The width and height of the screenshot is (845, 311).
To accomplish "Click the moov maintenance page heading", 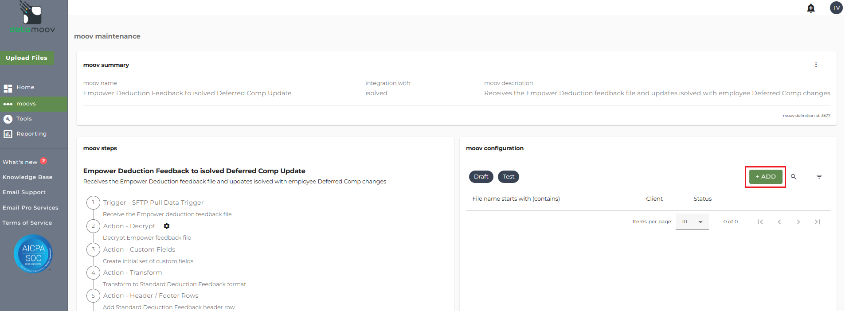I will tap(107, 36).
